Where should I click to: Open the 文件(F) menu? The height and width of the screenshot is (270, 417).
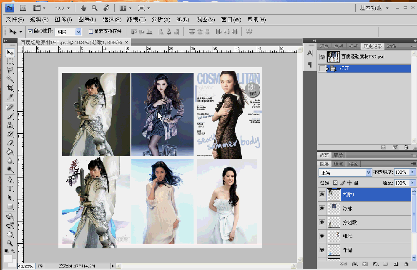pos(15,20)
